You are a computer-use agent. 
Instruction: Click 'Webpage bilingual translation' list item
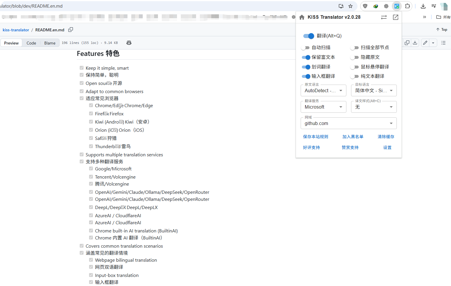pos(126,260)
